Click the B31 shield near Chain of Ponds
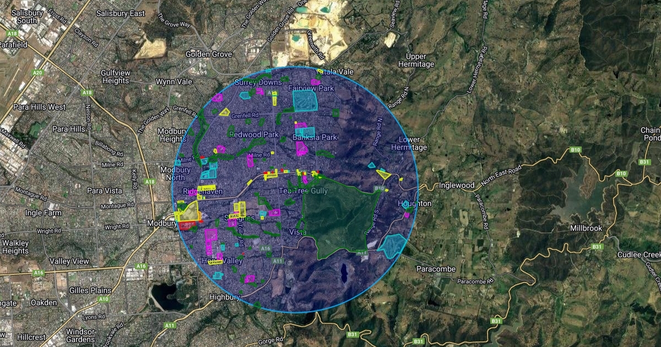 [644, 161]
